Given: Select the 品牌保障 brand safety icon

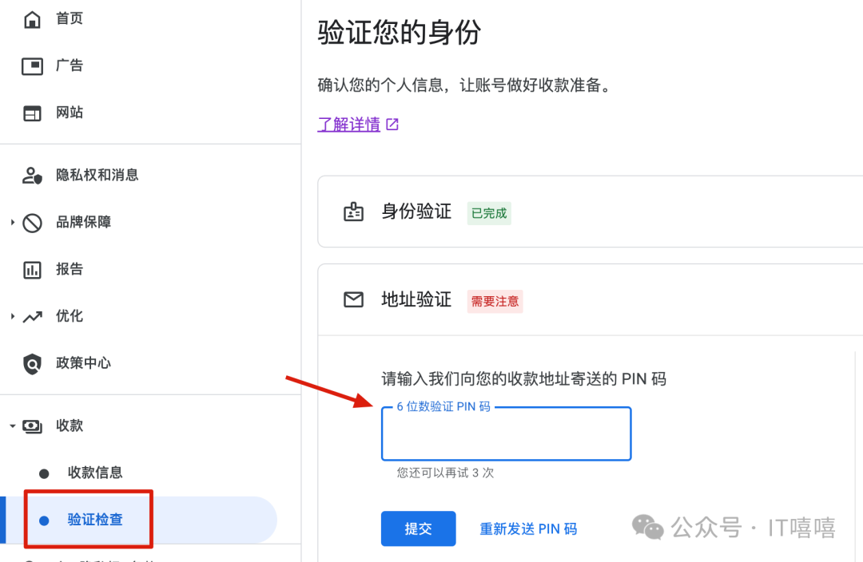Looking at the screenshot, I should point(31,222).
